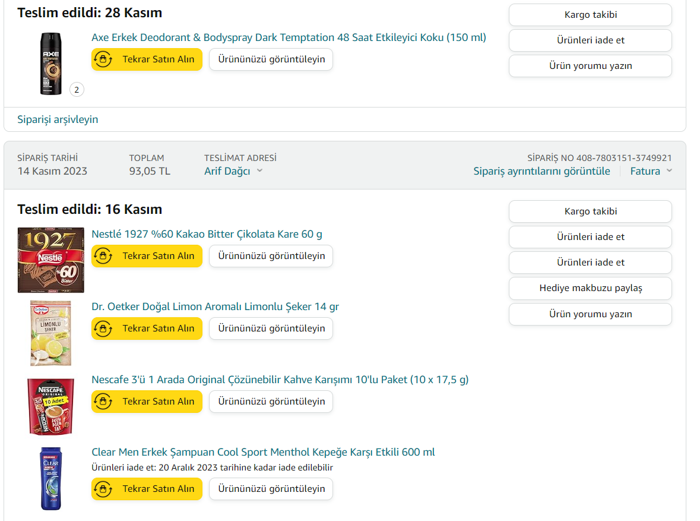Screen dimensions: 700x521
Task: Buy Dr. Oetker Limonlu Şeker again
Action: [x=147, y=329]
